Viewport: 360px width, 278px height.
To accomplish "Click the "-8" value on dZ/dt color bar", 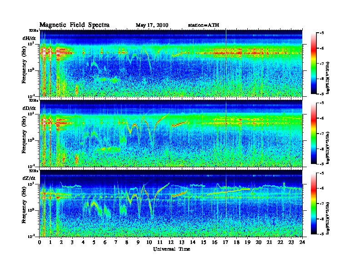I will click(x=321, y=219).
